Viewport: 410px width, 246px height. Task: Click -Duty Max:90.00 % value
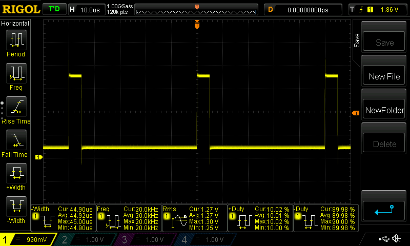[338, 222]
